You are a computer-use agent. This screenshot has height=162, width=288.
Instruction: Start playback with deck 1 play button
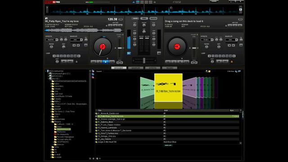pyautogui.click(x=105, y=62)
